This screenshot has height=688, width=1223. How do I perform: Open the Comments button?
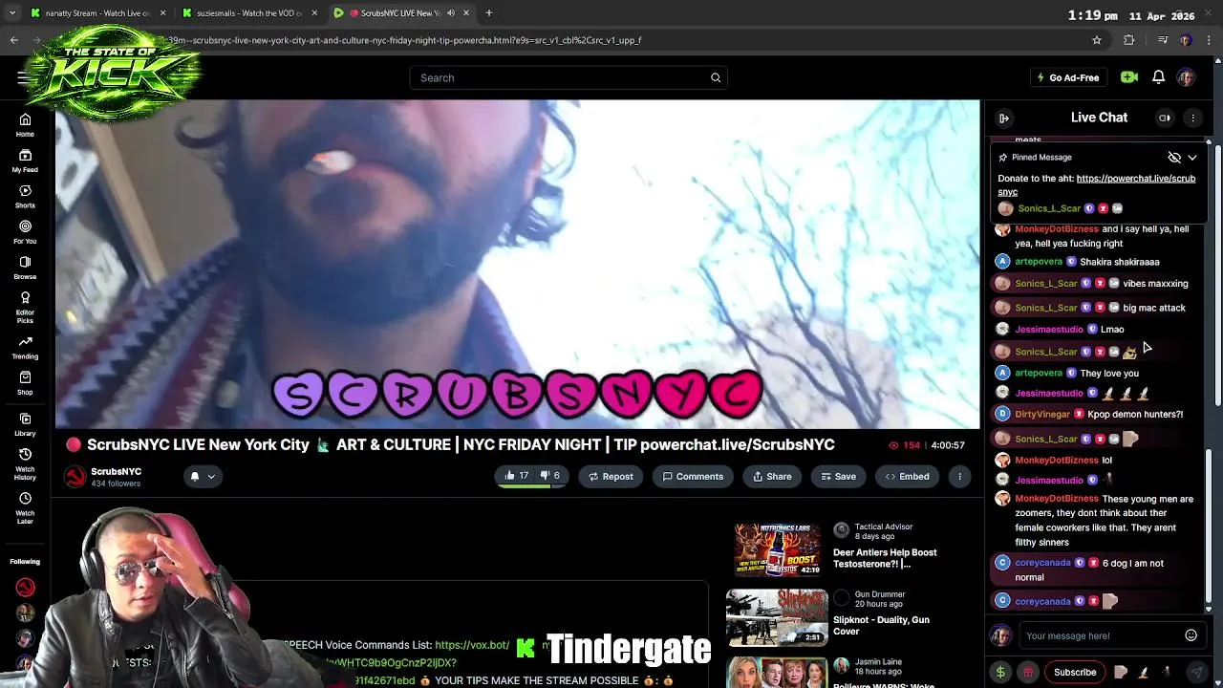click(x=693, y=476)
